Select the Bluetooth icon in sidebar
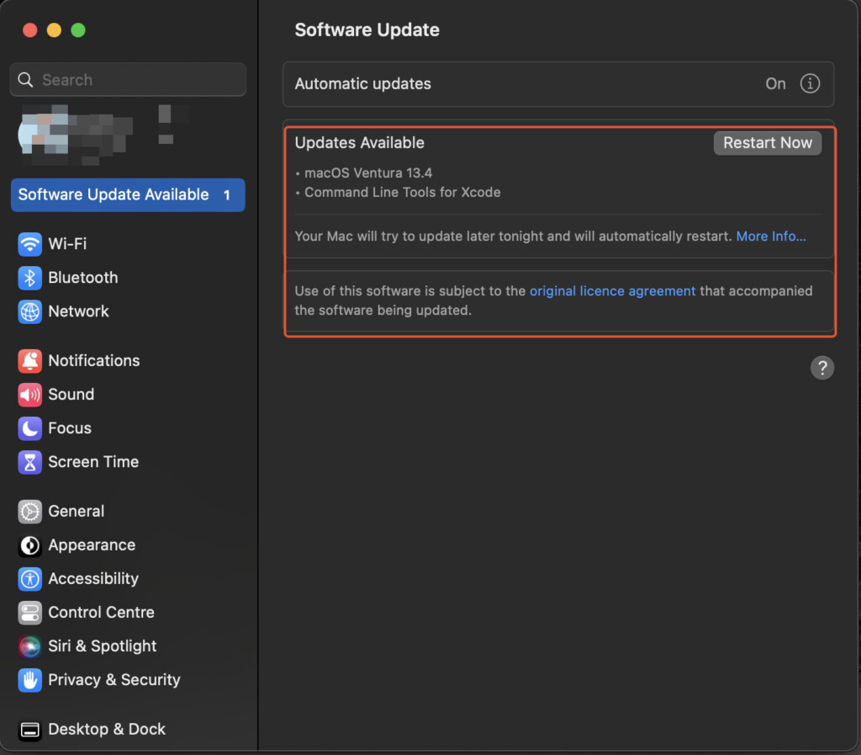This screenshot has height=755, width=861. click(x=29, y=278)
